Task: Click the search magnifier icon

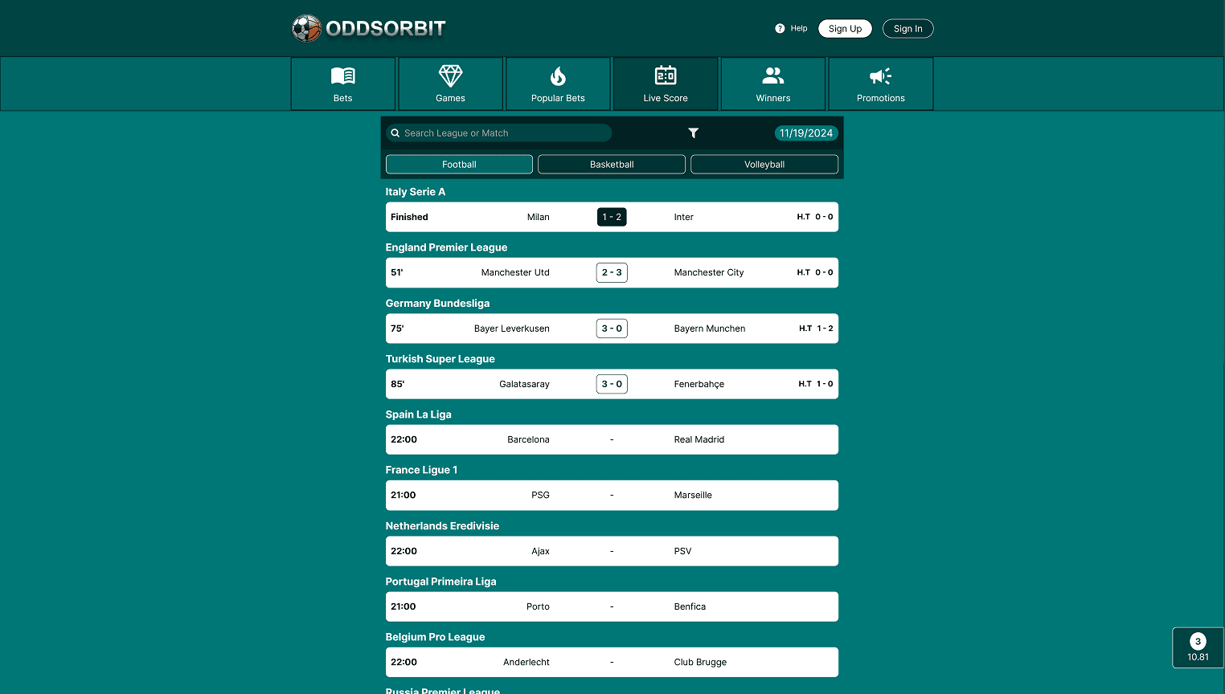Action: 395,133
